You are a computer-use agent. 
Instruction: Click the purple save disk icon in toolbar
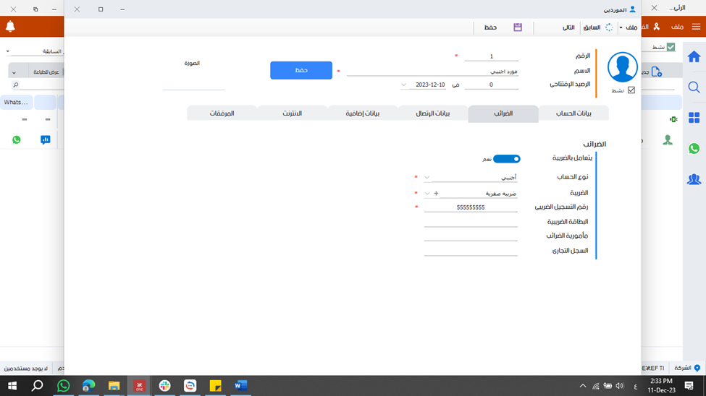click(518, 27)
